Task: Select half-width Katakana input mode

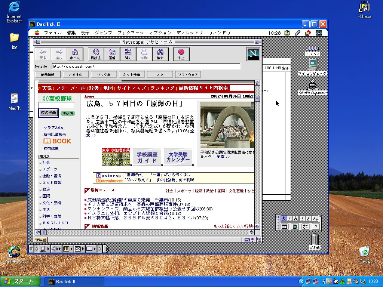Action: pyautogui.click(x=302, y=218)
